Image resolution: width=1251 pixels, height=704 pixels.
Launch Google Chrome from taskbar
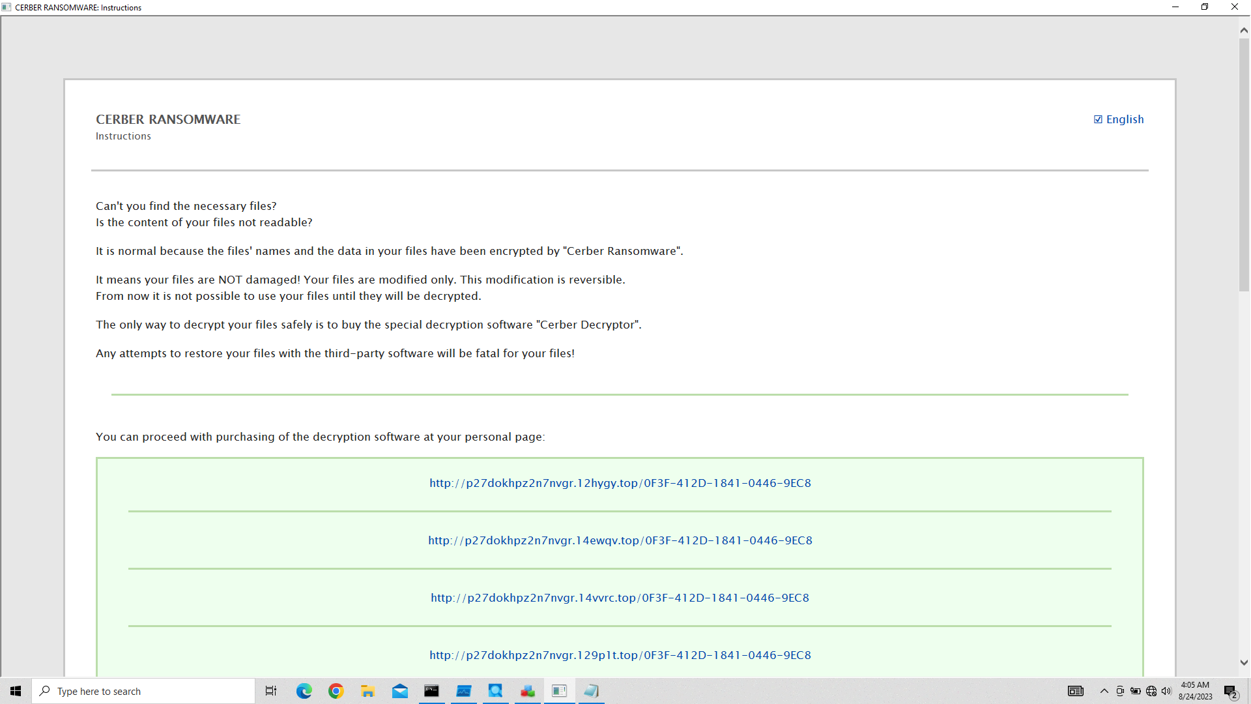[336, 691]
